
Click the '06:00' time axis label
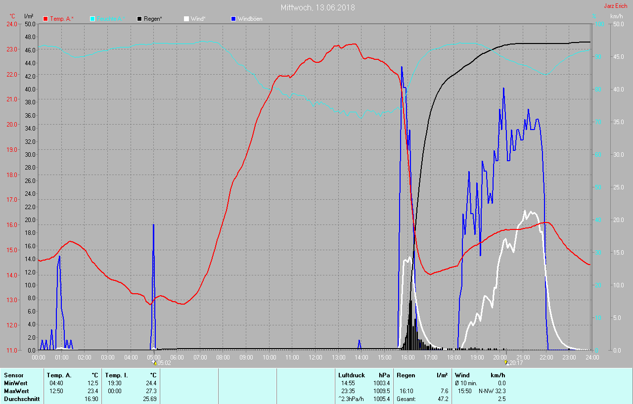(x=177, y=357)
